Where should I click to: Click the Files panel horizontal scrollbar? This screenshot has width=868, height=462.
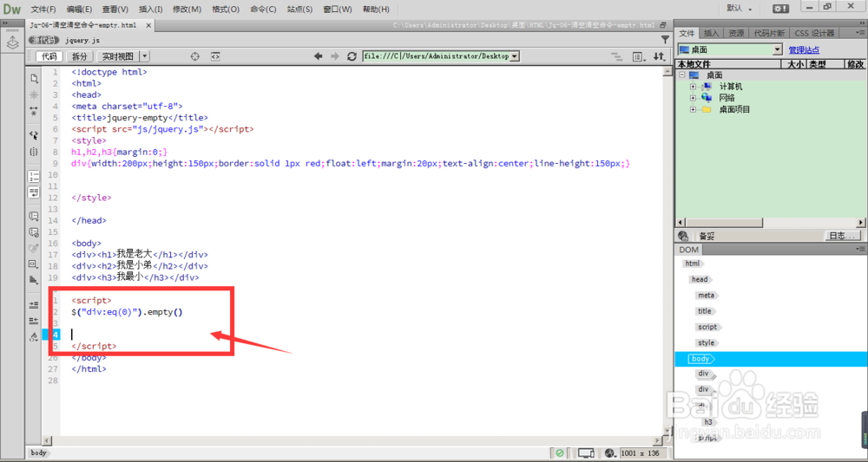[x=770, y=222]
